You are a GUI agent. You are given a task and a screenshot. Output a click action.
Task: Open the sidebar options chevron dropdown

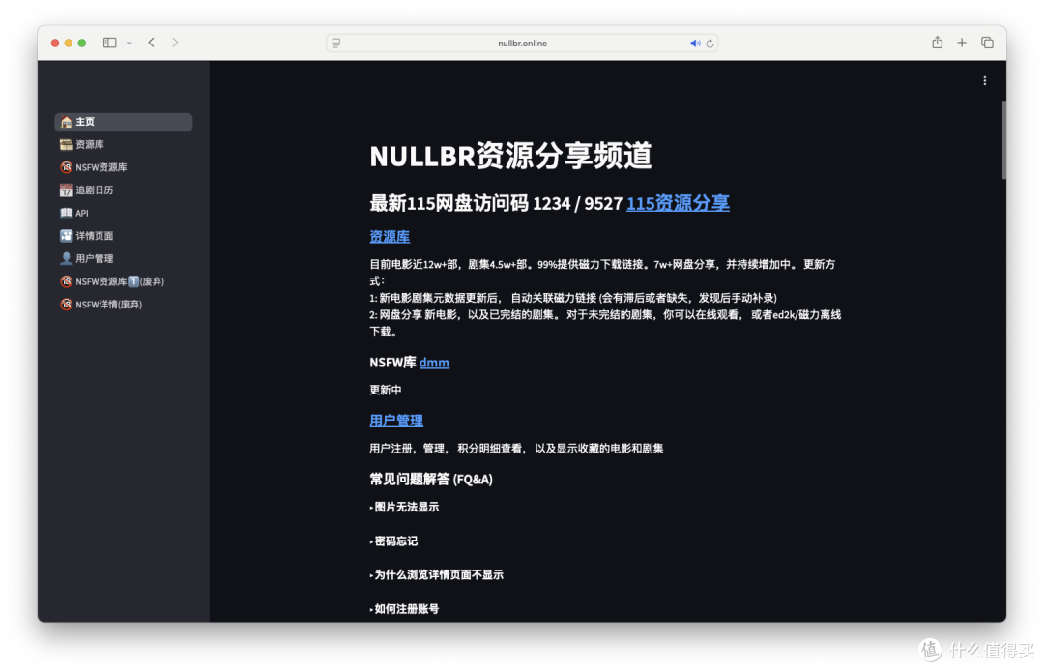coord(130,43)
